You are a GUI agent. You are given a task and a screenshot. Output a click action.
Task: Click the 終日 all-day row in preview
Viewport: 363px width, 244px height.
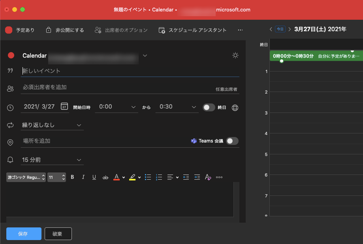pos(316,44)
